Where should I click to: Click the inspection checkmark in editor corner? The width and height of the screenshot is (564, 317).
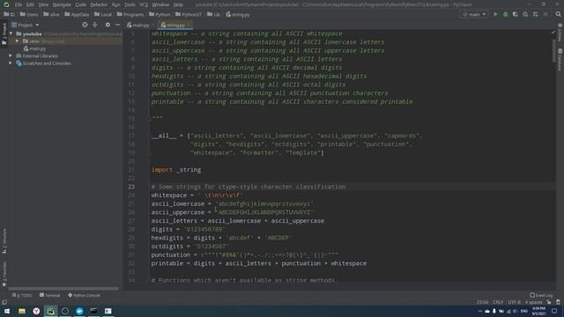point(553,33)
